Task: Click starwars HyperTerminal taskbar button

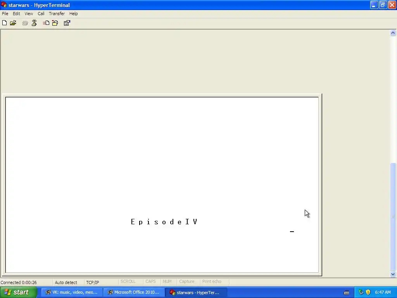Action: pos(196,293)
